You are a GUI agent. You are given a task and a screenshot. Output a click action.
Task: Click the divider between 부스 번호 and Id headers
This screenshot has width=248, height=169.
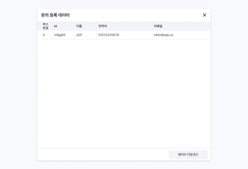pos(52,26)
